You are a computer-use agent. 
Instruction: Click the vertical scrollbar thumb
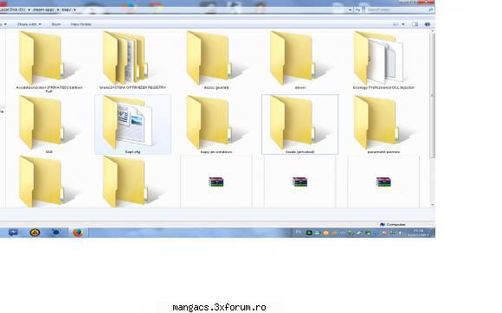[433, 96]
